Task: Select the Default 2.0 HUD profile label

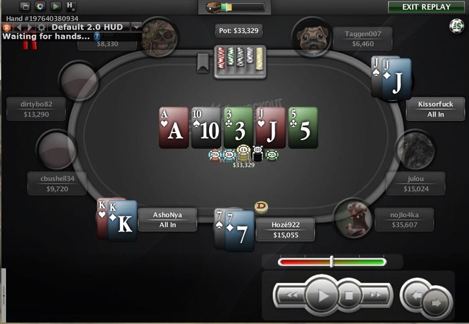Action: [87, 27]
